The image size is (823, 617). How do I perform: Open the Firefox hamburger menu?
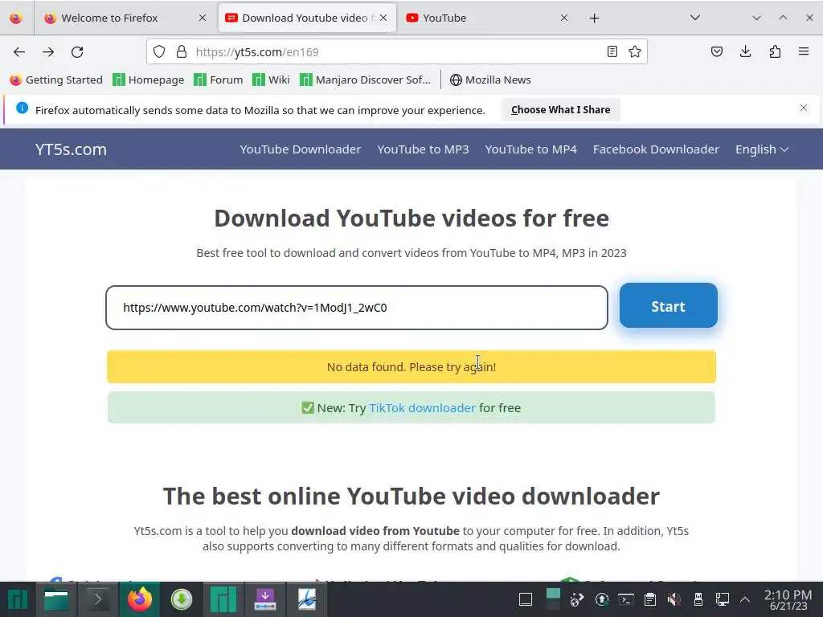(x=804, y=51)
